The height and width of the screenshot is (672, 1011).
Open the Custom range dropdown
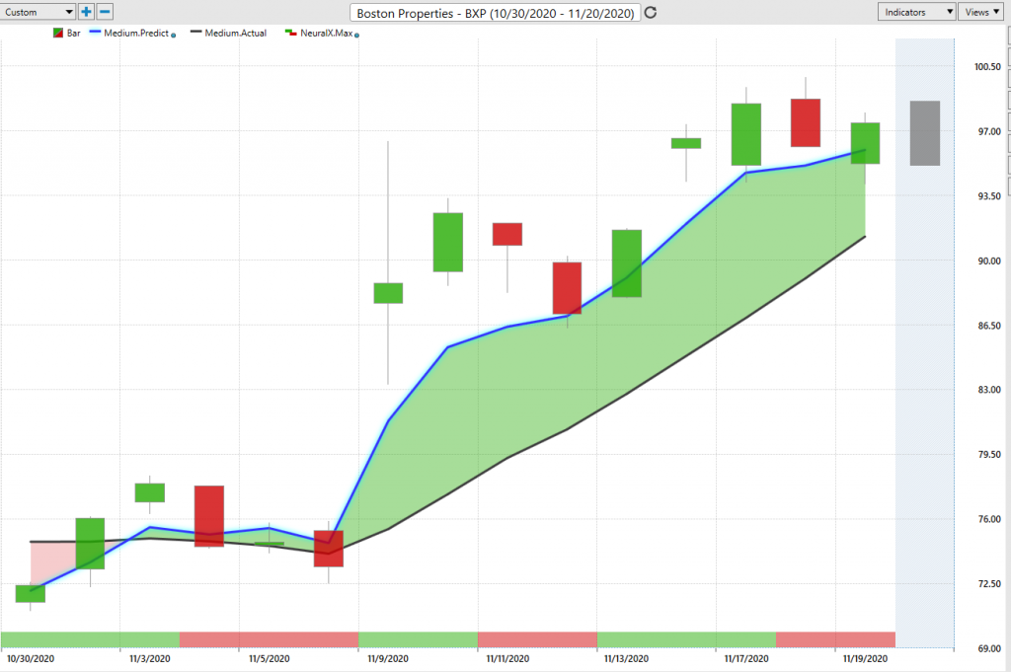[x=38, y=12]
